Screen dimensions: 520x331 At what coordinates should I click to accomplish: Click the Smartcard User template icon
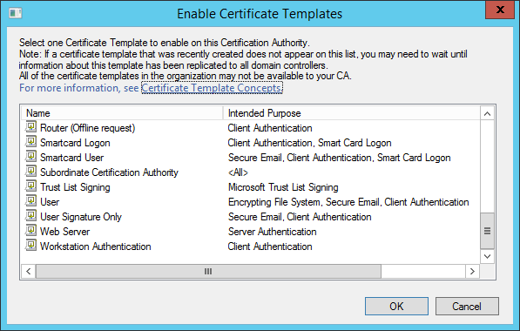coord(30,157)
